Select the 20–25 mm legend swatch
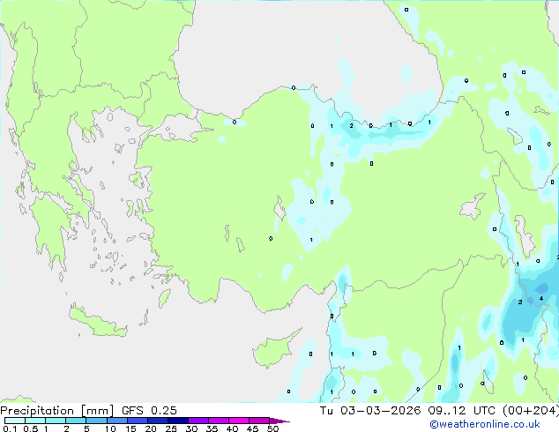Image resolution: width=559 pixels, height=432 pixels. pyautogui.click(x=158, y=421)
